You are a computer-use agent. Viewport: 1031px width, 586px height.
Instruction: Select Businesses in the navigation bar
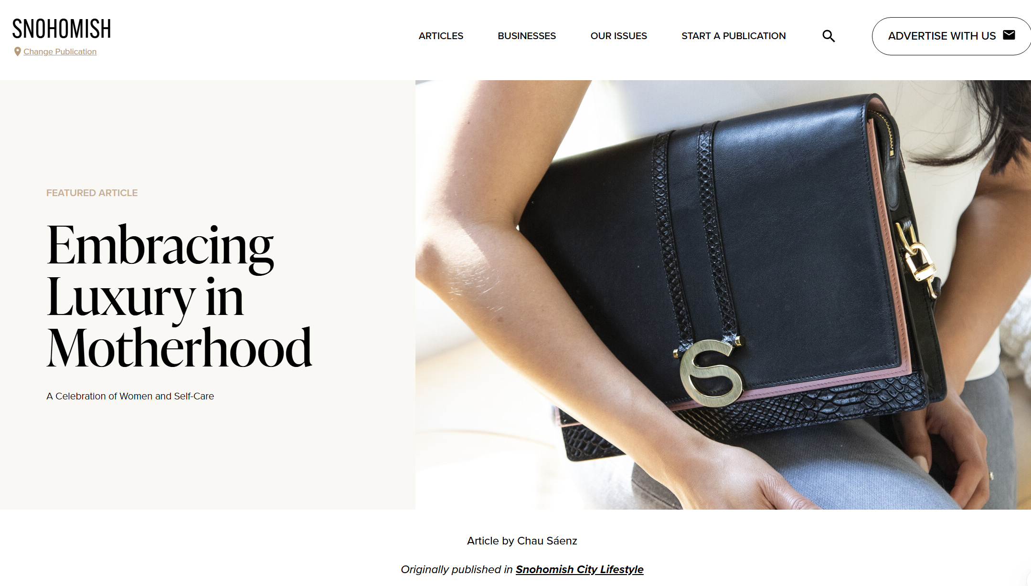tap(527, 36)
